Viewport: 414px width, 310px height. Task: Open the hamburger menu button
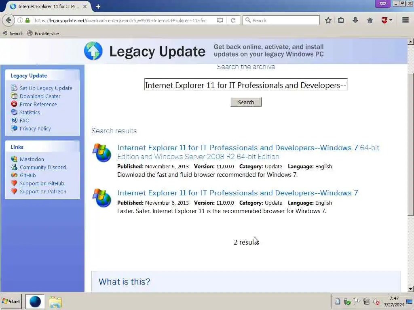[x=406, y=20]
